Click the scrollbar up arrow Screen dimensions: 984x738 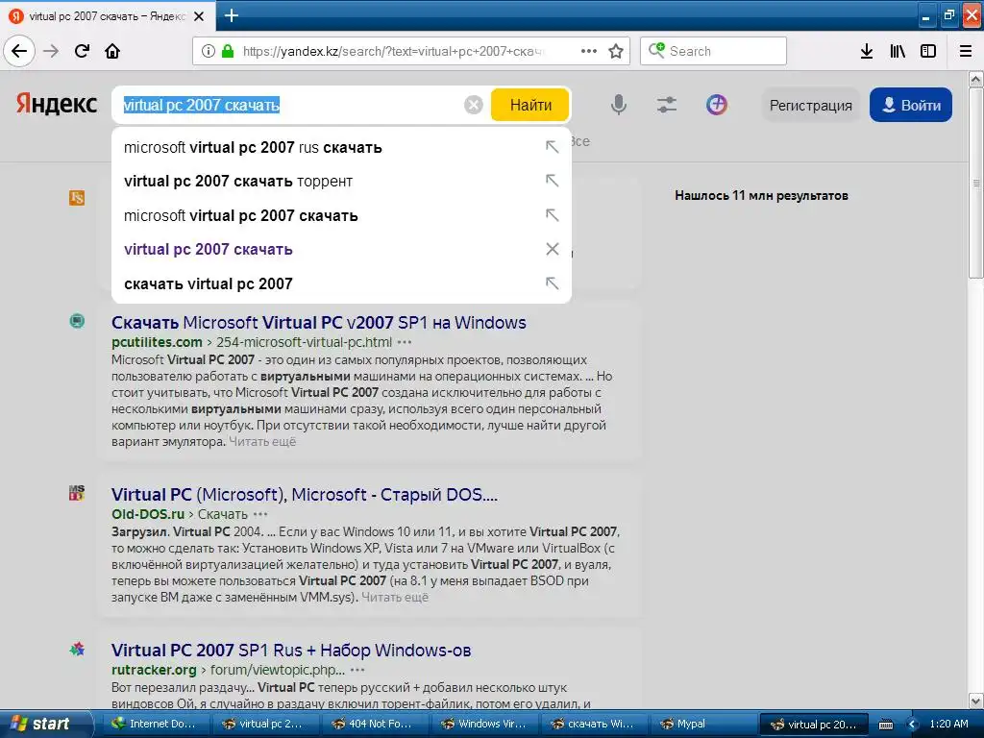pyautogui.click(x=976, y=79)
